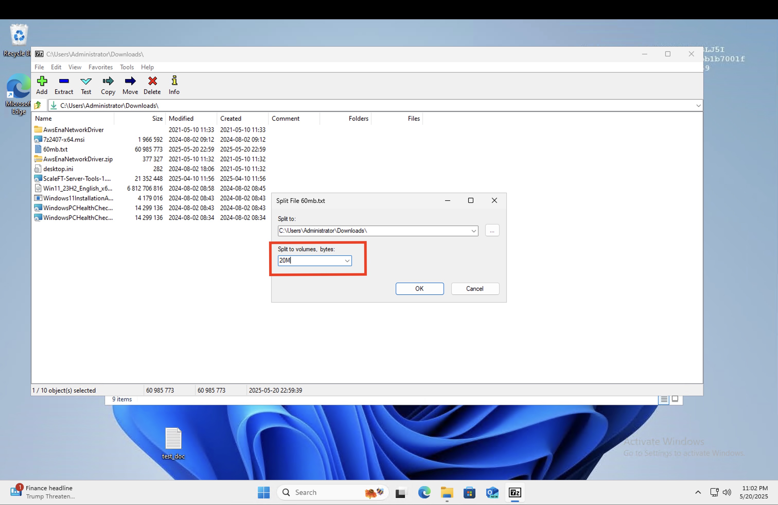Open the Tools menu
This screenshot has height=505, width=778.
coord(127,67)
